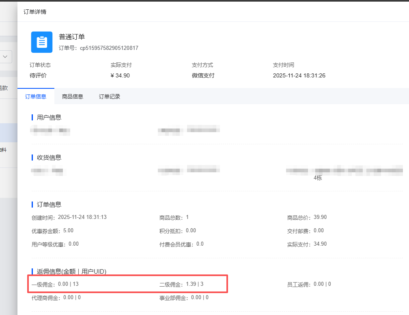The width and height of the screenshot is (409, 315).
Task: Click the 返佣信息 section header
Action: pyautogui.click(x=71, y=271)
